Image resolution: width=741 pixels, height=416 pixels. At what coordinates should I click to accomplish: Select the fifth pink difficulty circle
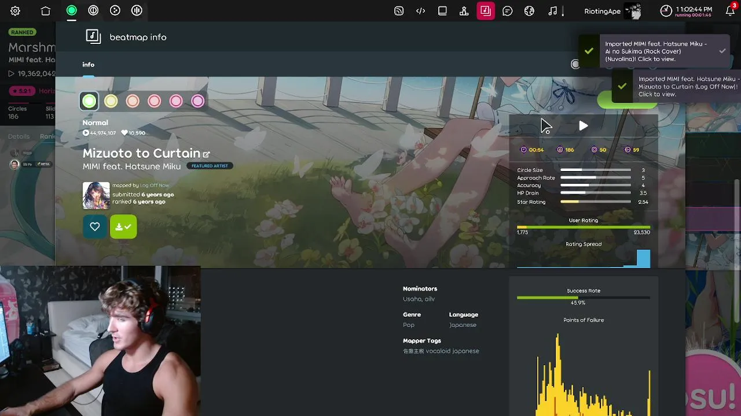(176, 101)
